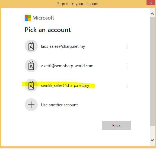
Task: Click the vertical scrollbar thumb
Action: tap(152, 71)
